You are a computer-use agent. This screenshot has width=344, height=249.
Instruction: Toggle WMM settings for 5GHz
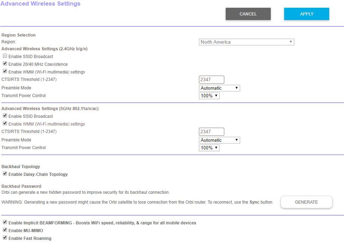(5, 124)
